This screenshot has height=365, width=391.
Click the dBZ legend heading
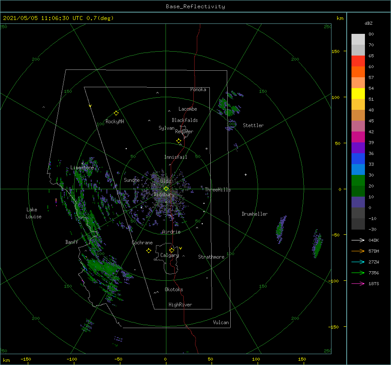[x=368, y=23]
